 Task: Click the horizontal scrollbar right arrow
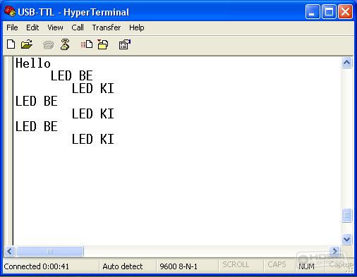[x=335, y=251]
